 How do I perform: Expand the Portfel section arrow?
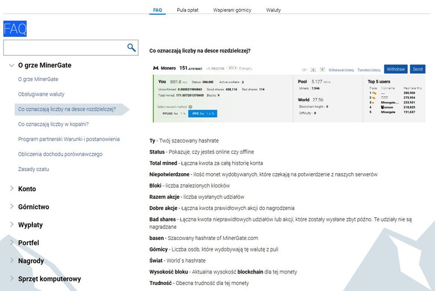[12, 242]
